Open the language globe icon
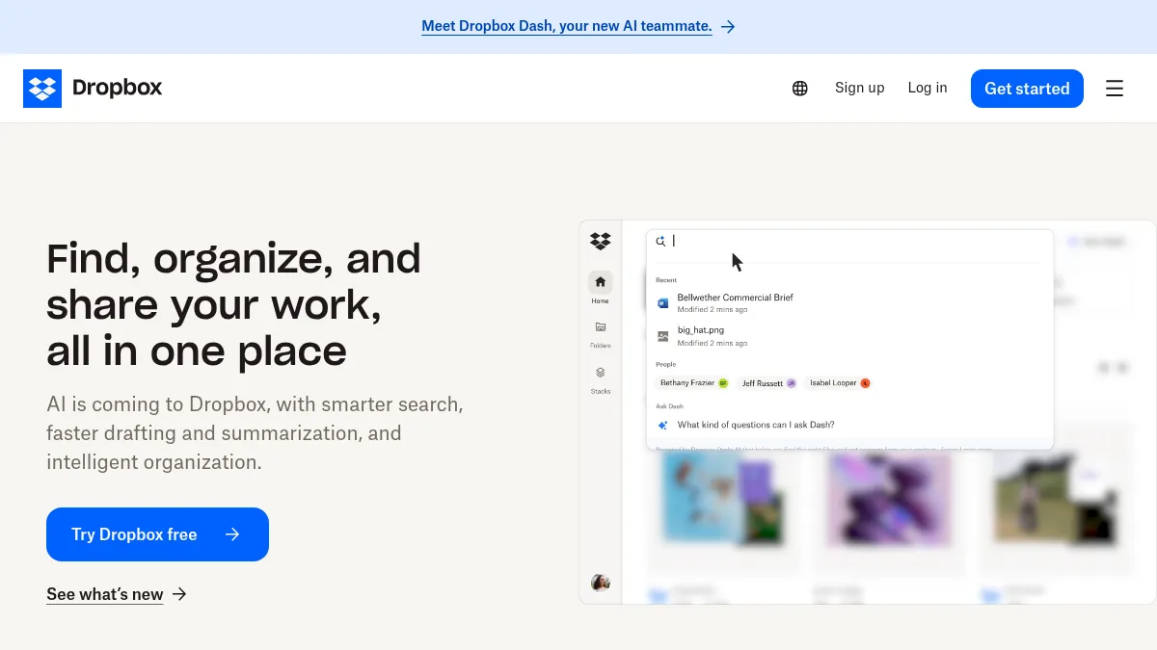 click(x=799, y=88)
